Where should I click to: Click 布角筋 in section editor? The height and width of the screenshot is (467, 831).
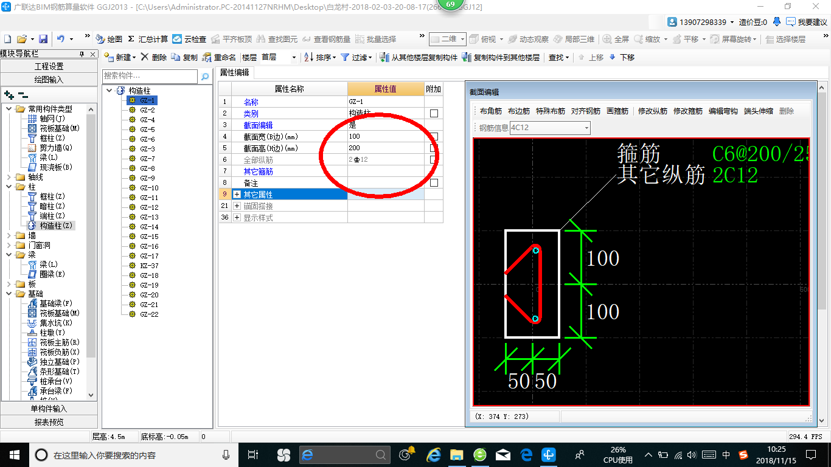coord(491,111)
